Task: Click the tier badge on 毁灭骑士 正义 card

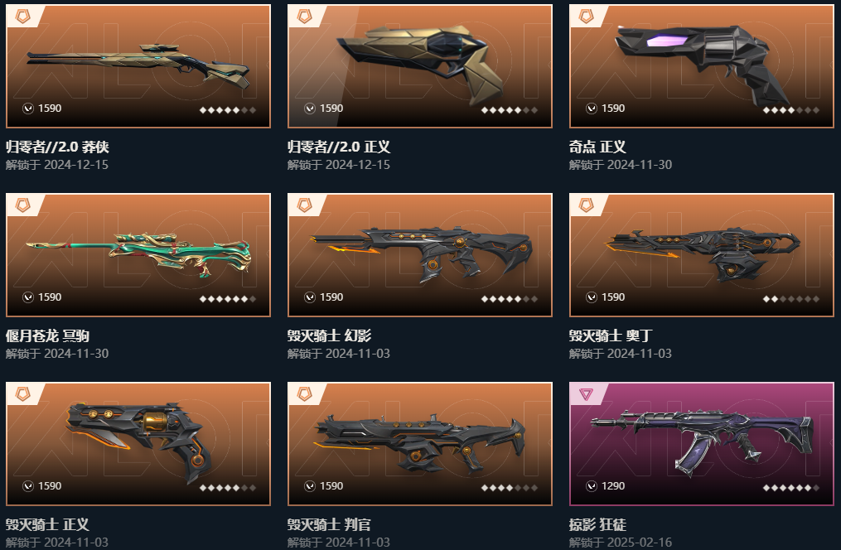Action: (22, 394)
